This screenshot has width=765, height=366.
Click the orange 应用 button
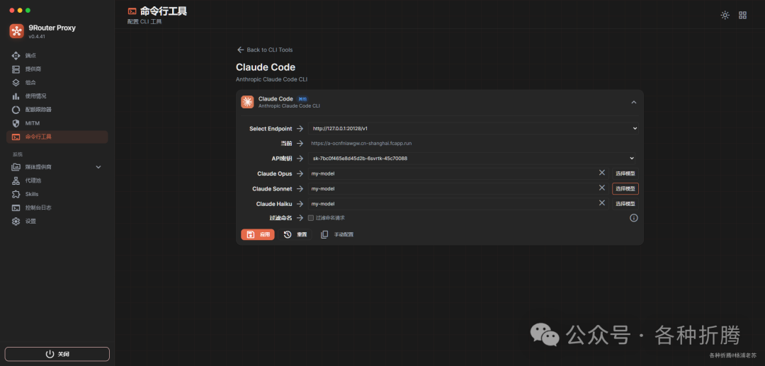pyautogui.click(x=258, y=234)
